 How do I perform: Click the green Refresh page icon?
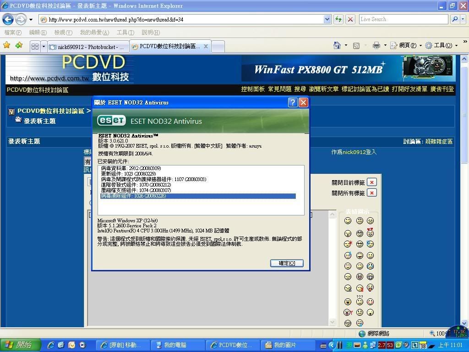click(338, 19)
